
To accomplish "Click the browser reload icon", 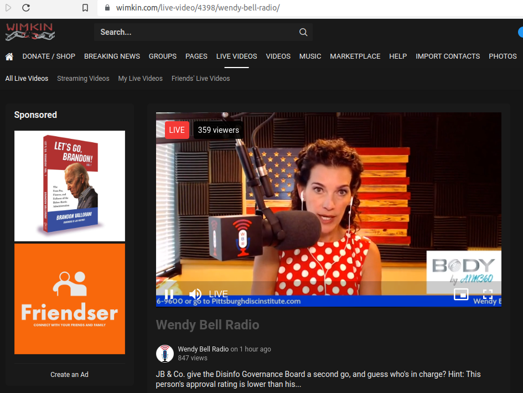I will tap(26, 8).
